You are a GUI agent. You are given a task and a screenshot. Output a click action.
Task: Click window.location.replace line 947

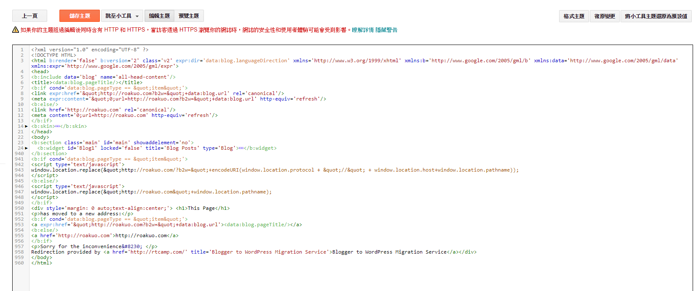[x=151, y=192]
